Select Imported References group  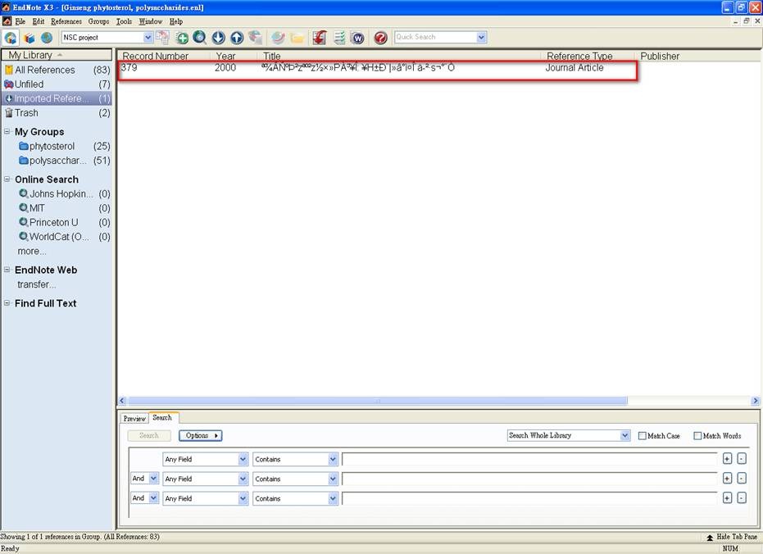[57, 98]
